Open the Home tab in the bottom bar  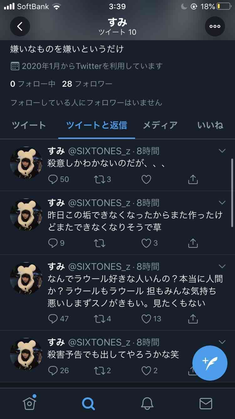29,403
